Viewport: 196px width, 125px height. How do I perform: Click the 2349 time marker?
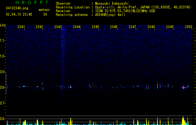pos(170,27)
